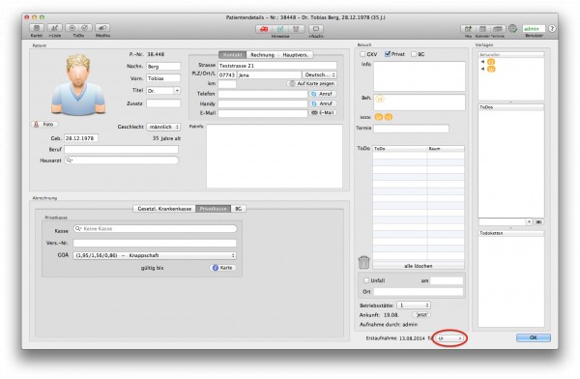Click the small button right of Vorlagen dropdown
Image resolution: width=580 pixels, height=379 pixels.
point(539,222)
